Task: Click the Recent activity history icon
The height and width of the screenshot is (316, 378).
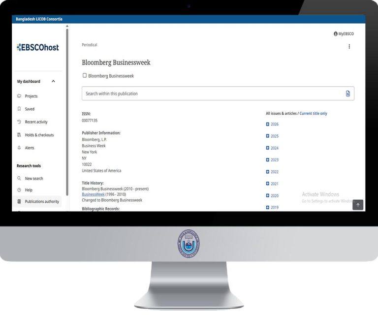Action: [19, 122]
